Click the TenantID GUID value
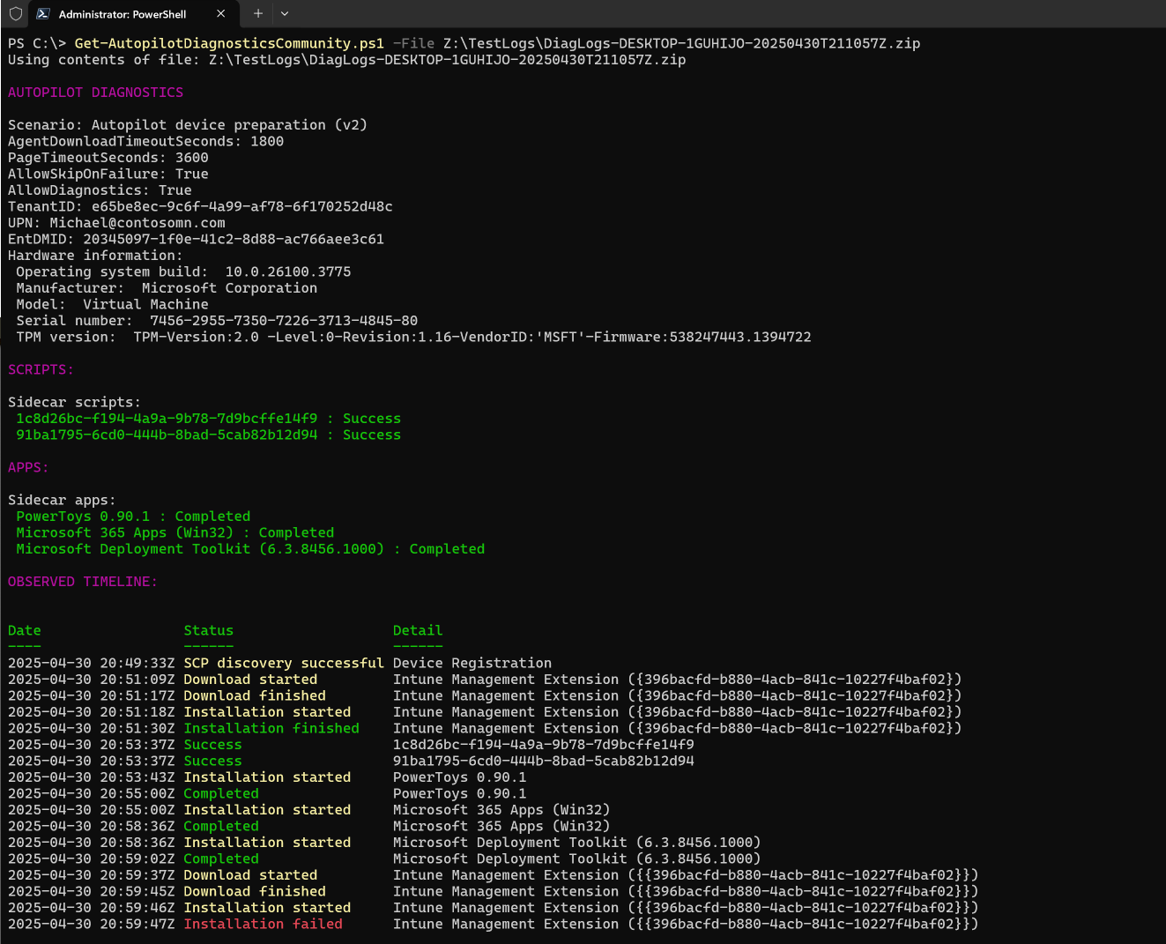1166x944 pixels. [x=241, y=206]
